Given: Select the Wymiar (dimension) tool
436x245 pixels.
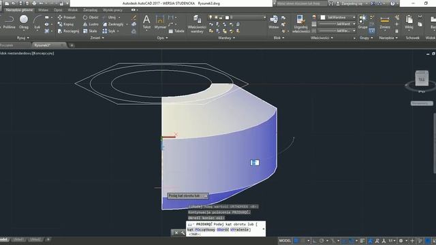Looking at the screenshot, I should pyautogui.click(x=160, y=22).
